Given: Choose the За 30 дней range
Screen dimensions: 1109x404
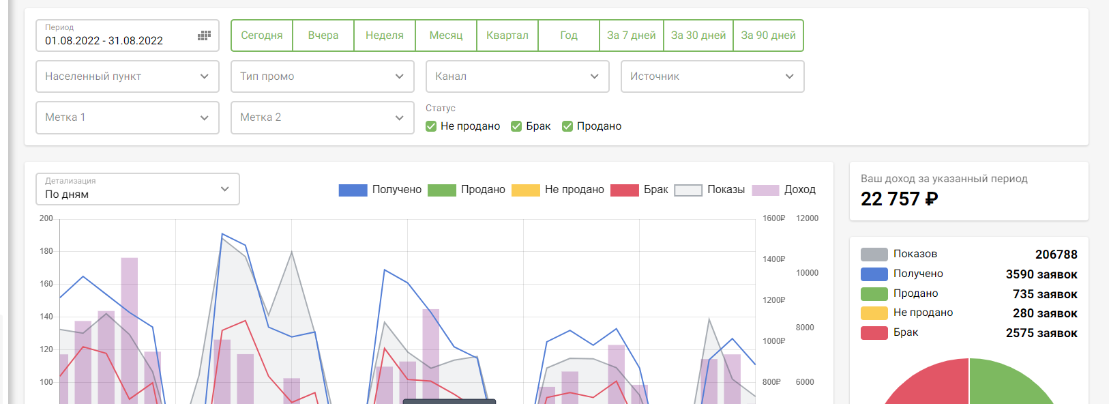Looking at the screenshot, I should tap(698, 35).
